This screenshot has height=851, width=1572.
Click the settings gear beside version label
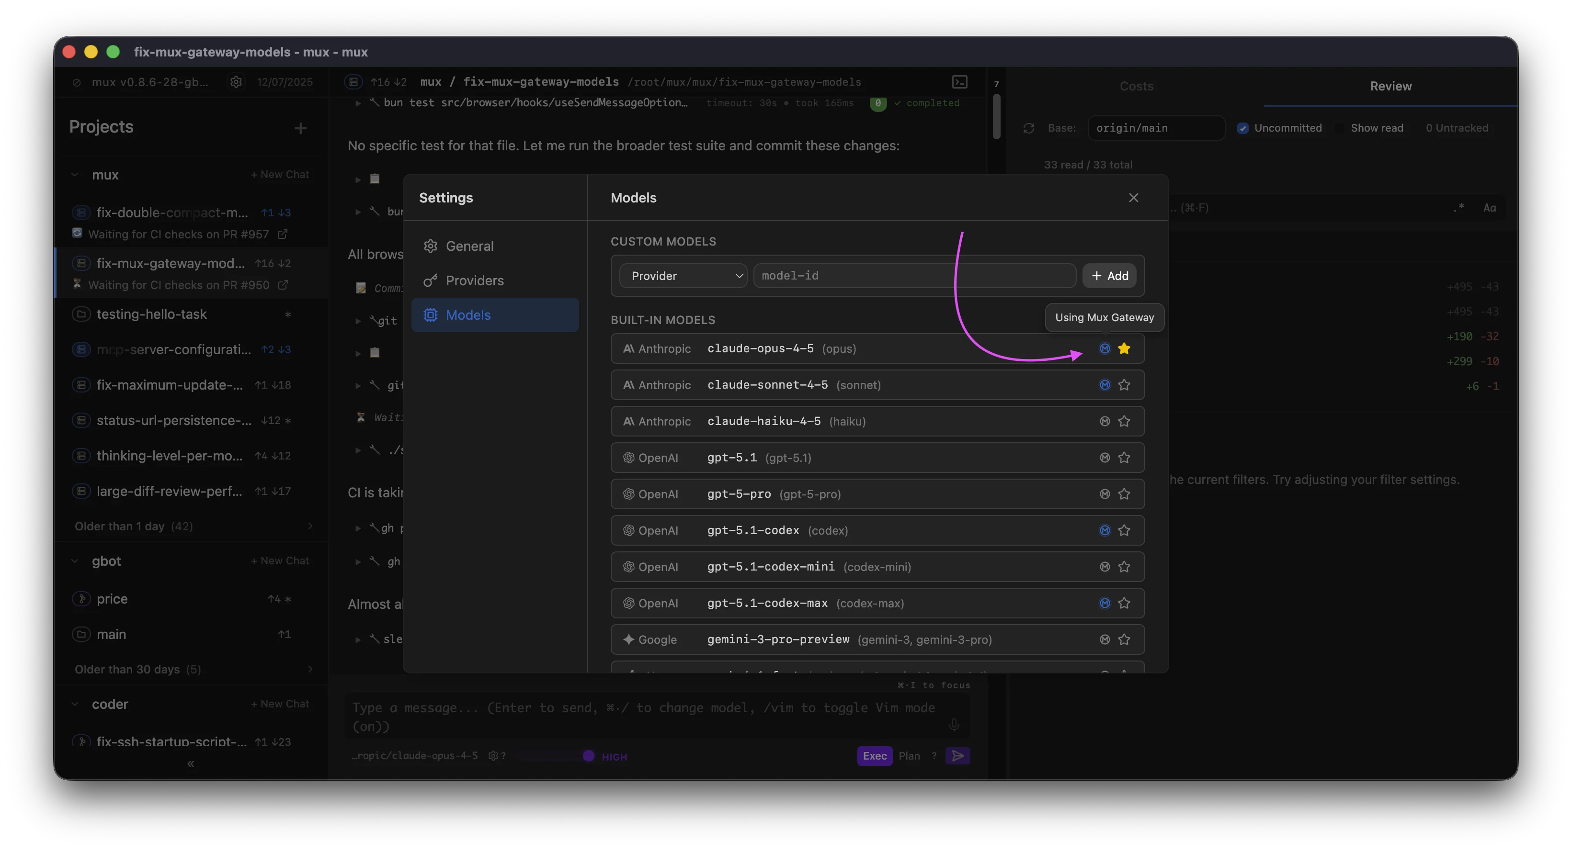236,82
